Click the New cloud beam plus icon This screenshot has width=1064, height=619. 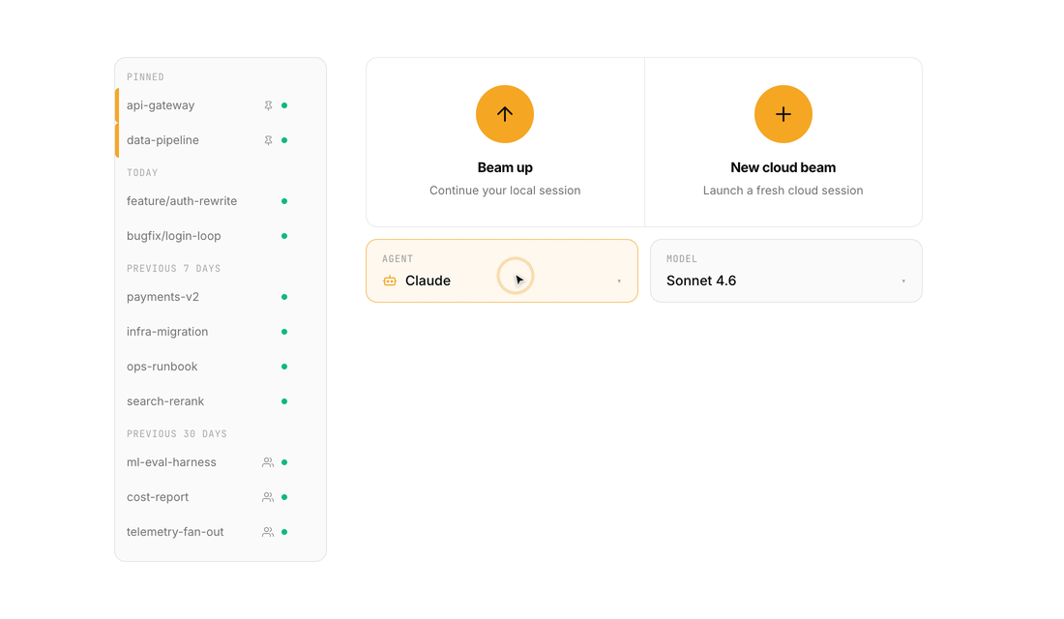pos(783,114)
